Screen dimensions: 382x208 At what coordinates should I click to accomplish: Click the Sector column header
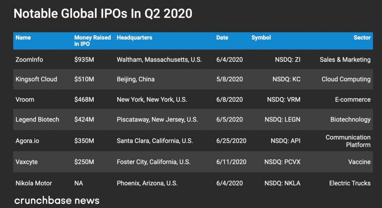(x=362, y=38)
